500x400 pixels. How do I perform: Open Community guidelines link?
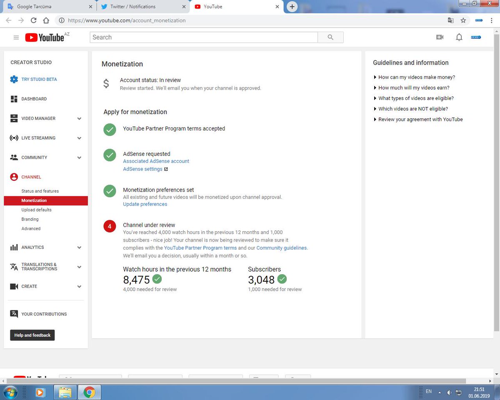click(x=282, y=248)
